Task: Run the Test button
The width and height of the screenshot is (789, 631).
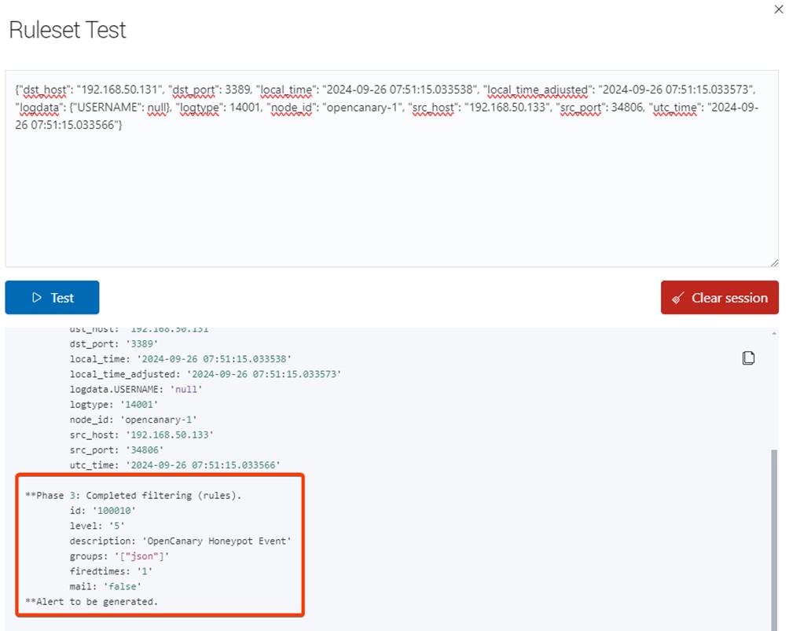Action: point(52,298)
